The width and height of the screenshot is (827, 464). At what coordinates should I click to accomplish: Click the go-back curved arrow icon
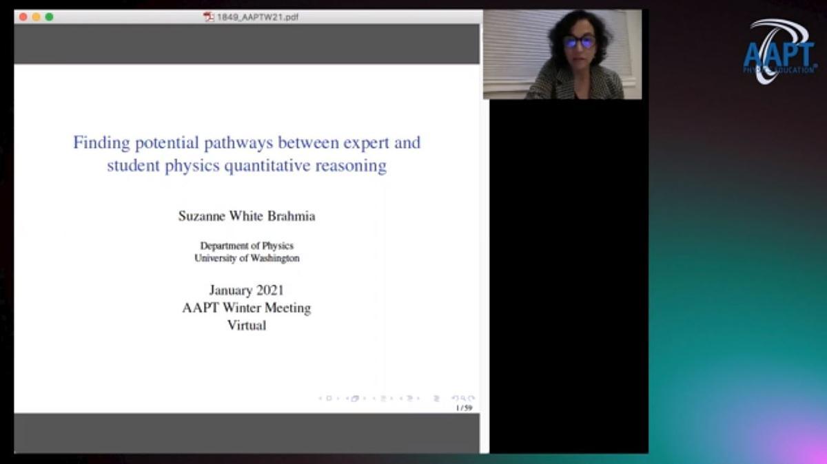click(455, 398)
